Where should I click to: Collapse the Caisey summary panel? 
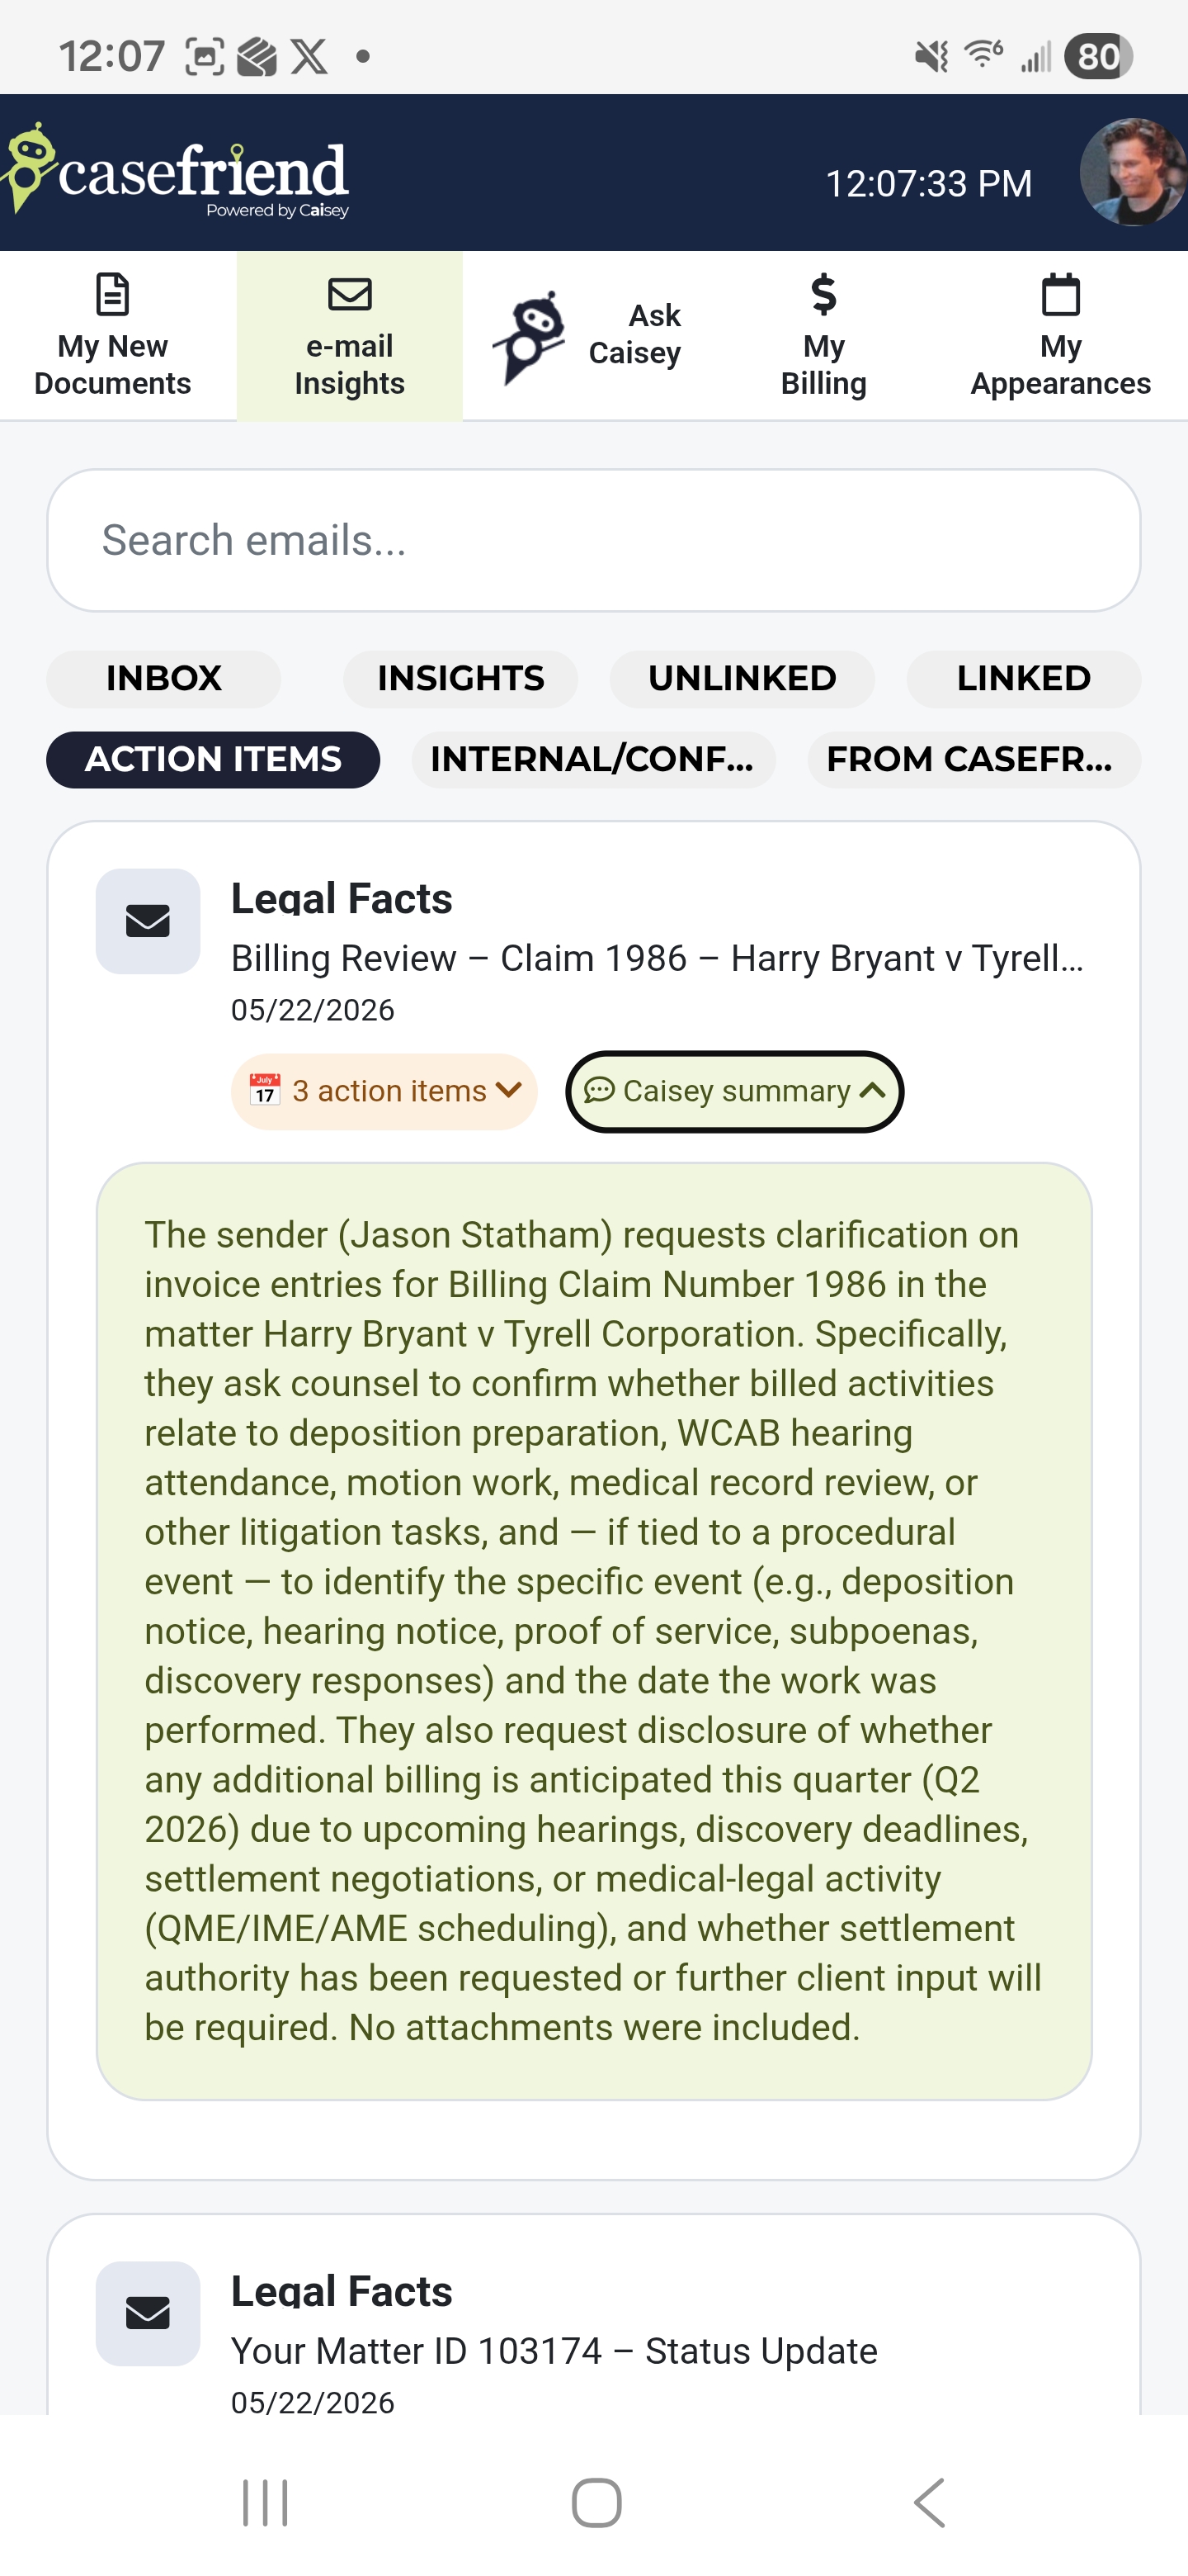(x=734, y=1091)
